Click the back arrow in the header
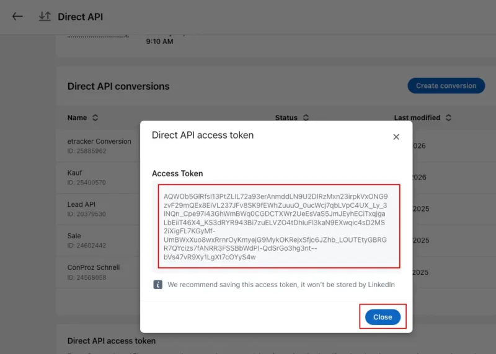The image size is (496, 354). click(17, 17)
